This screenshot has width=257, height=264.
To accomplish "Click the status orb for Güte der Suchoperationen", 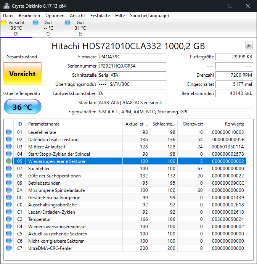I will point(9,175).
